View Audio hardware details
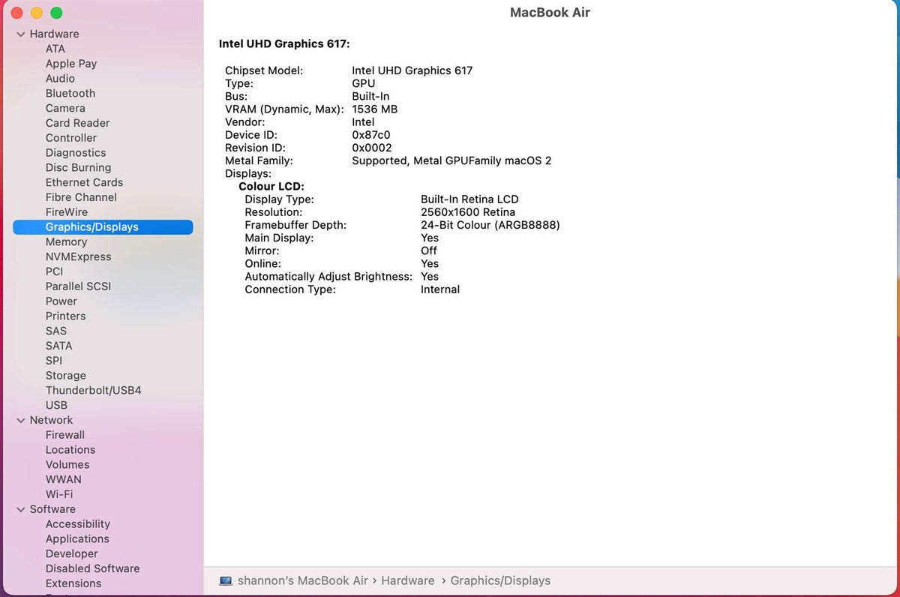 tap(60, 78)
